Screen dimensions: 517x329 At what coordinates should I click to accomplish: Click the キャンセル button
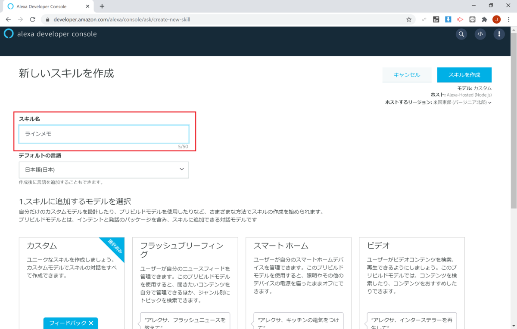tap(407, 74)
